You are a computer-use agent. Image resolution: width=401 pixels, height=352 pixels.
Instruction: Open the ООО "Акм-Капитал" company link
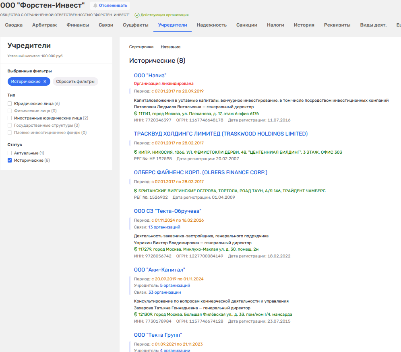[159, 270]
